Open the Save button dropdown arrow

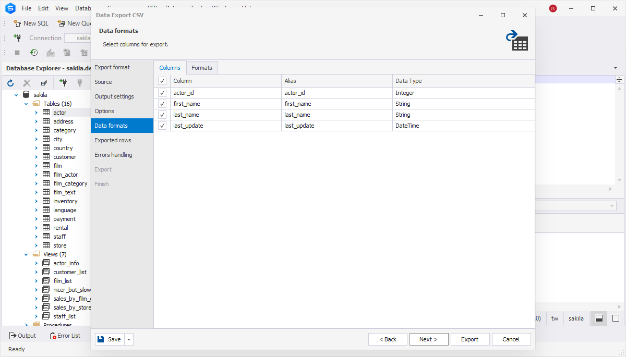[x=129, y=339]
